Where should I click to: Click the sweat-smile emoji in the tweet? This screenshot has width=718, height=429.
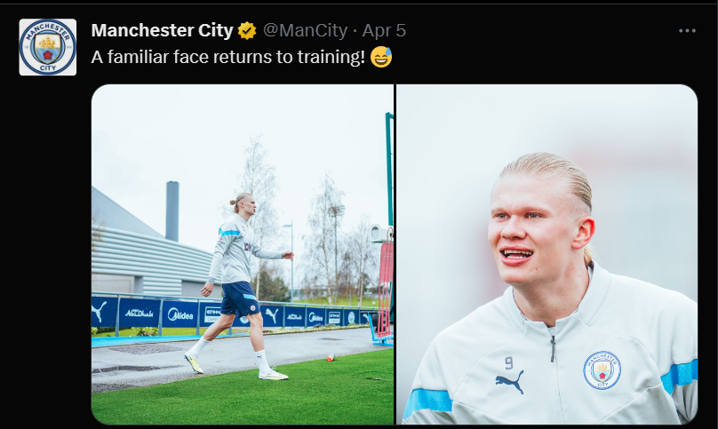point(380,57)
